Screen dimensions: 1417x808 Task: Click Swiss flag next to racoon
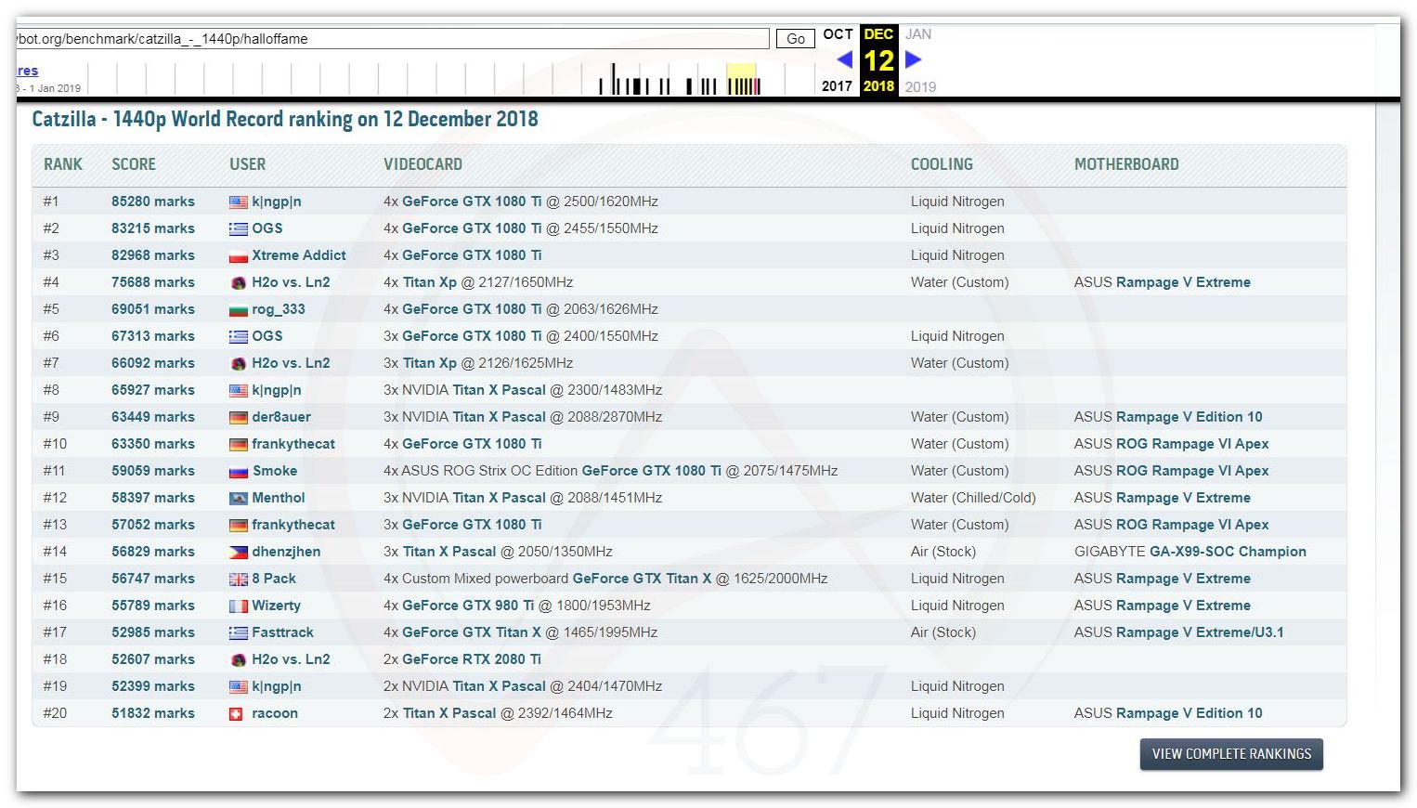pyautogui.click(x=236, y=714)
